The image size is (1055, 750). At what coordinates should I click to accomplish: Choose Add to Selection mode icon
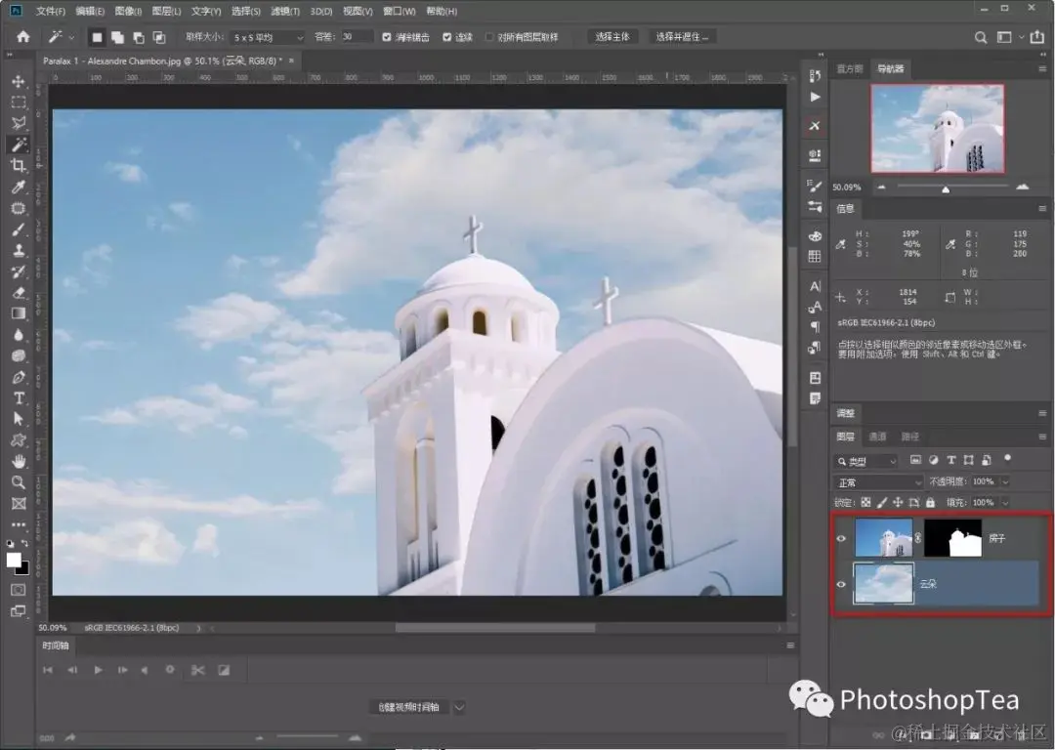117,38
